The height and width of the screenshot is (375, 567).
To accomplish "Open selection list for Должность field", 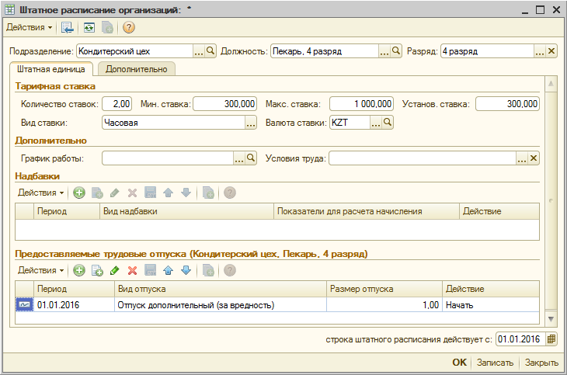I will click(x=384, y=51).
